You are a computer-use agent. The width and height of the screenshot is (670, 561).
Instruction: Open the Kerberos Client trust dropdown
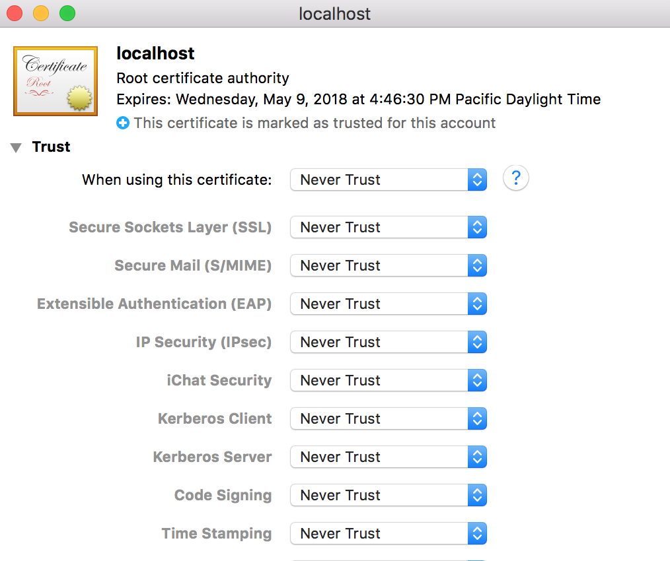tap(389, 418)
